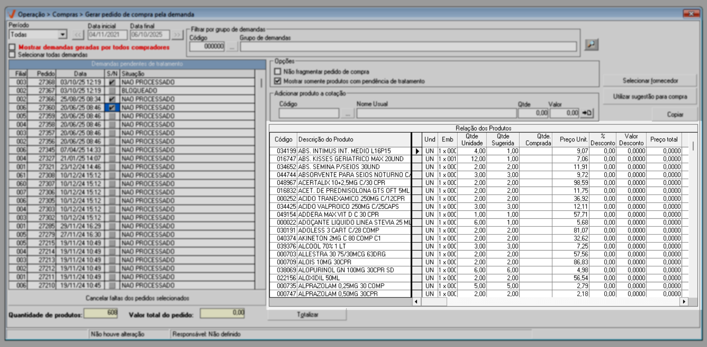Enable Mostrar demandas geradas por todos compradores
The image size is (707, 347).
[x=12, y=47]
